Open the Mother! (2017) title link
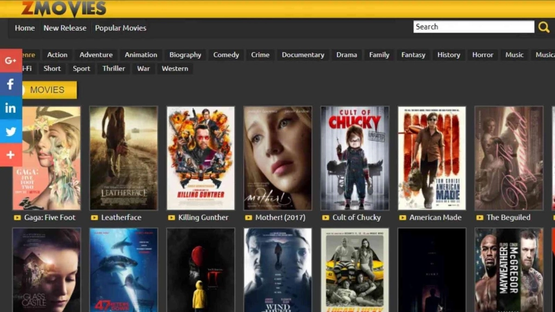This screenshot has width=555, height=312. (x=280, y=218)
